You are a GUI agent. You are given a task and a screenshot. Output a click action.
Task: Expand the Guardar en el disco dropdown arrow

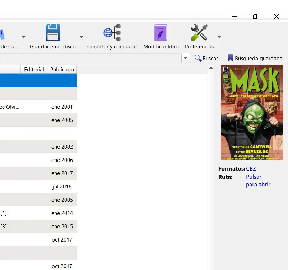pos(81,37)
